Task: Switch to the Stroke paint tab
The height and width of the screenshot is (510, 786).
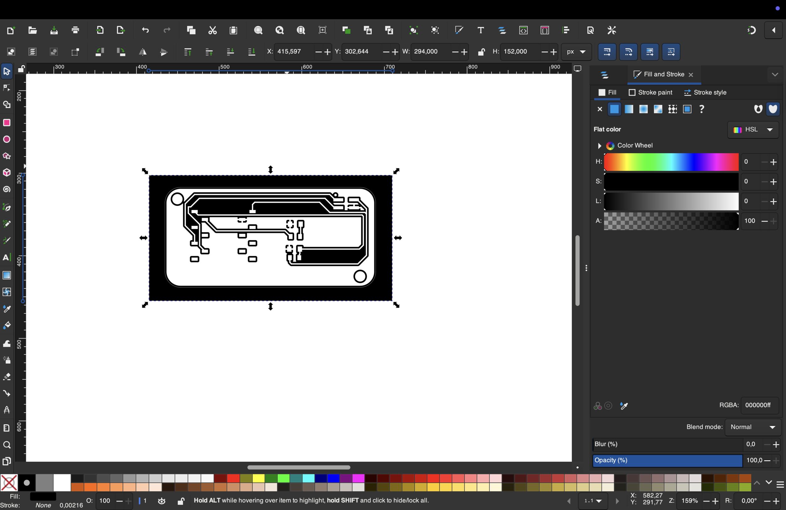Action: coord(650,93)
